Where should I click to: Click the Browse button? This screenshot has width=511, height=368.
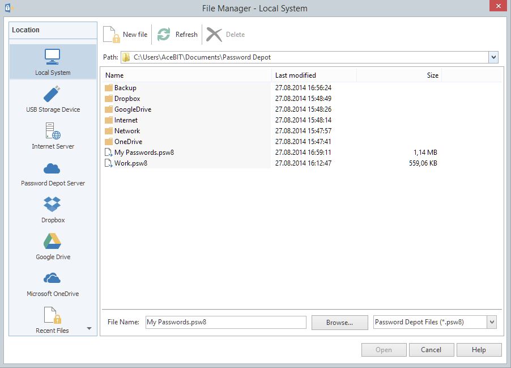339,322
